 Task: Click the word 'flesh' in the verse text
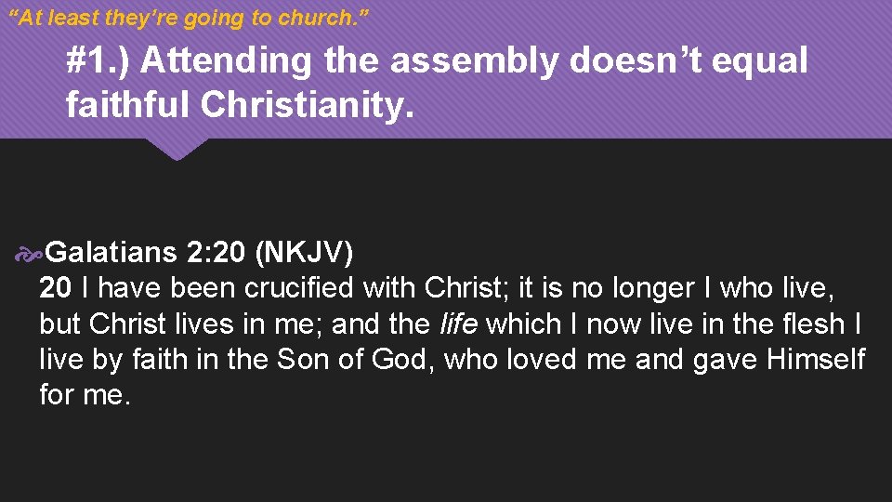[x=814, y=324]
